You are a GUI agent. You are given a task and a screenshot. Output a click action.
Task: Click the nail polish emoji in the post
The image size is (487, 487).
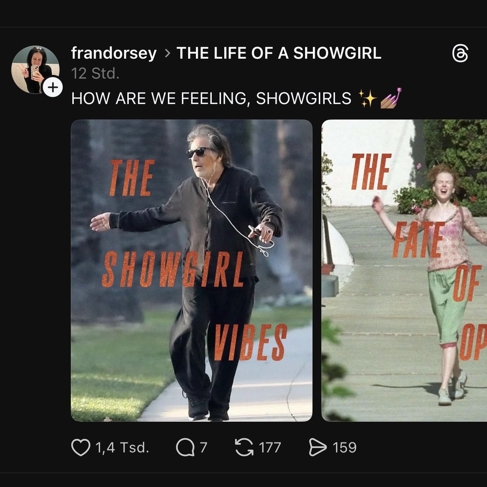point(391,98)
